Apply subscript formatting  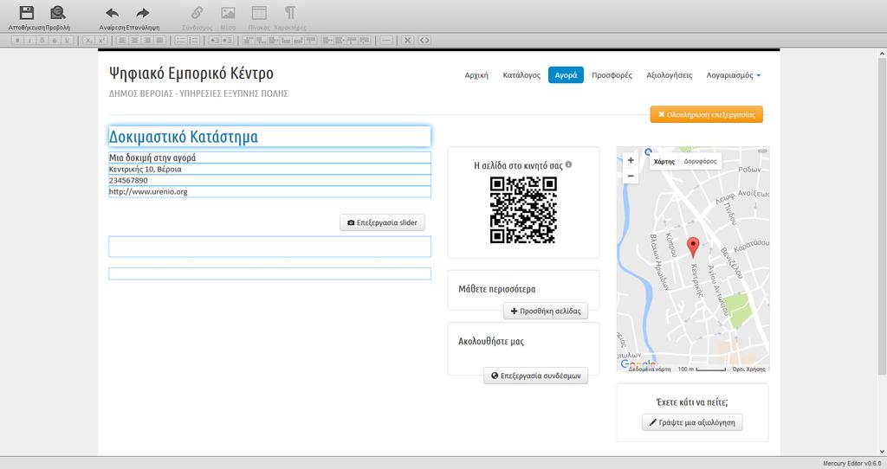pos(89,41)
